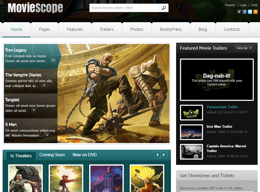Image resolution: width=260 pixels, height=192 pixels.
Task: Open the Twitter social icon
Action: (x=250, y=12)
